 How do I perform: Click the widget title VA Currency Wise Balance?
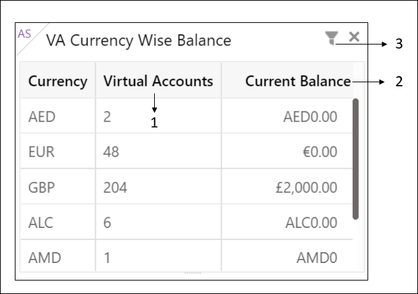tap(139, 41)
